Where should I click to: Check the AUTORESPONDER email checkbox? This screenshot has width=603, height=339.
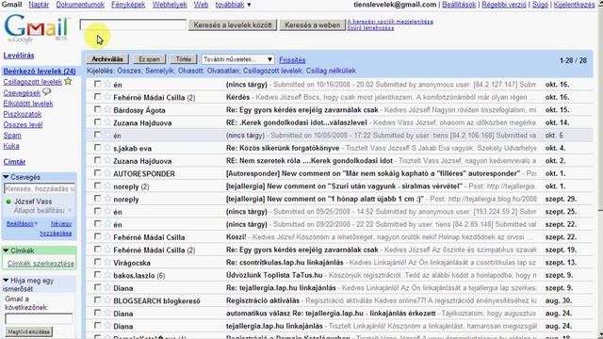tap(98, 173)
